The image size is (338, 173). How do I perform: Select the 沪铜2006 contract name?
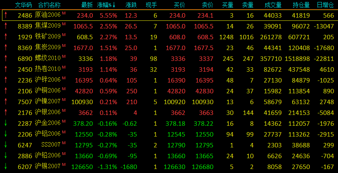[48, 91]
